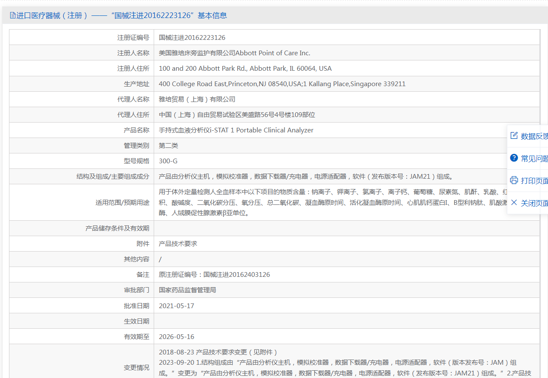Click the 批准日期 label
Image resolution: width=548 pixels, height=378 pixels.
[137, 306]
